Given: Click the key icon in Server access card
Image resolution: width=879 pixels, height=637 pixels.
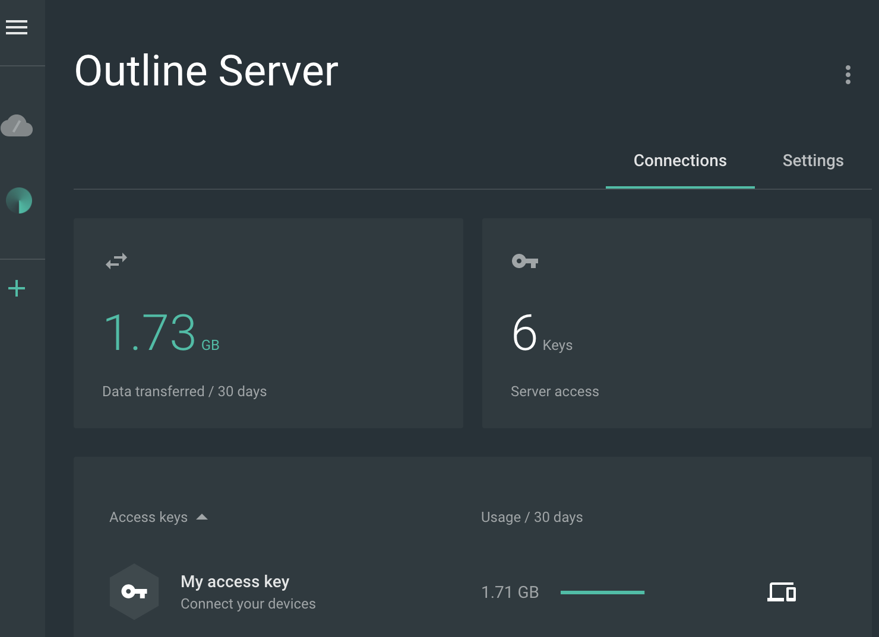Looking at the screenshot, I should 525,261.
